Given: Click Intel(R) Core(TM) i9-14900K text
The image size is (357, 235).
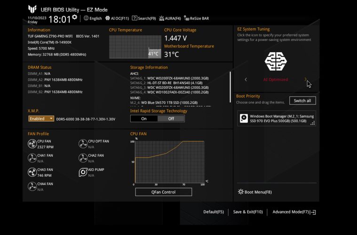Looking at the screenshot, I should pos(50,42).
